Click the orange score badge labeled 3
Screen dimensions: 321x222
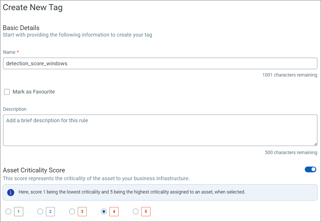(x=82, y=212)
